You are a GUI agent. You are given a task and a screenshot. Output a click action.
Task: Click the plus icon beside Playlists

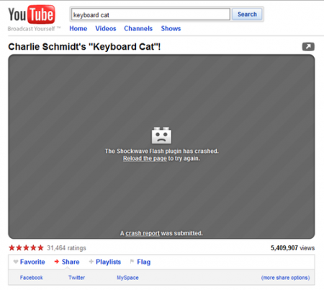91,262
